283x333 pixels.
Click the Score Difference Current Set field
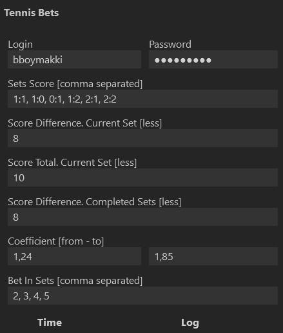coord(142,138)
